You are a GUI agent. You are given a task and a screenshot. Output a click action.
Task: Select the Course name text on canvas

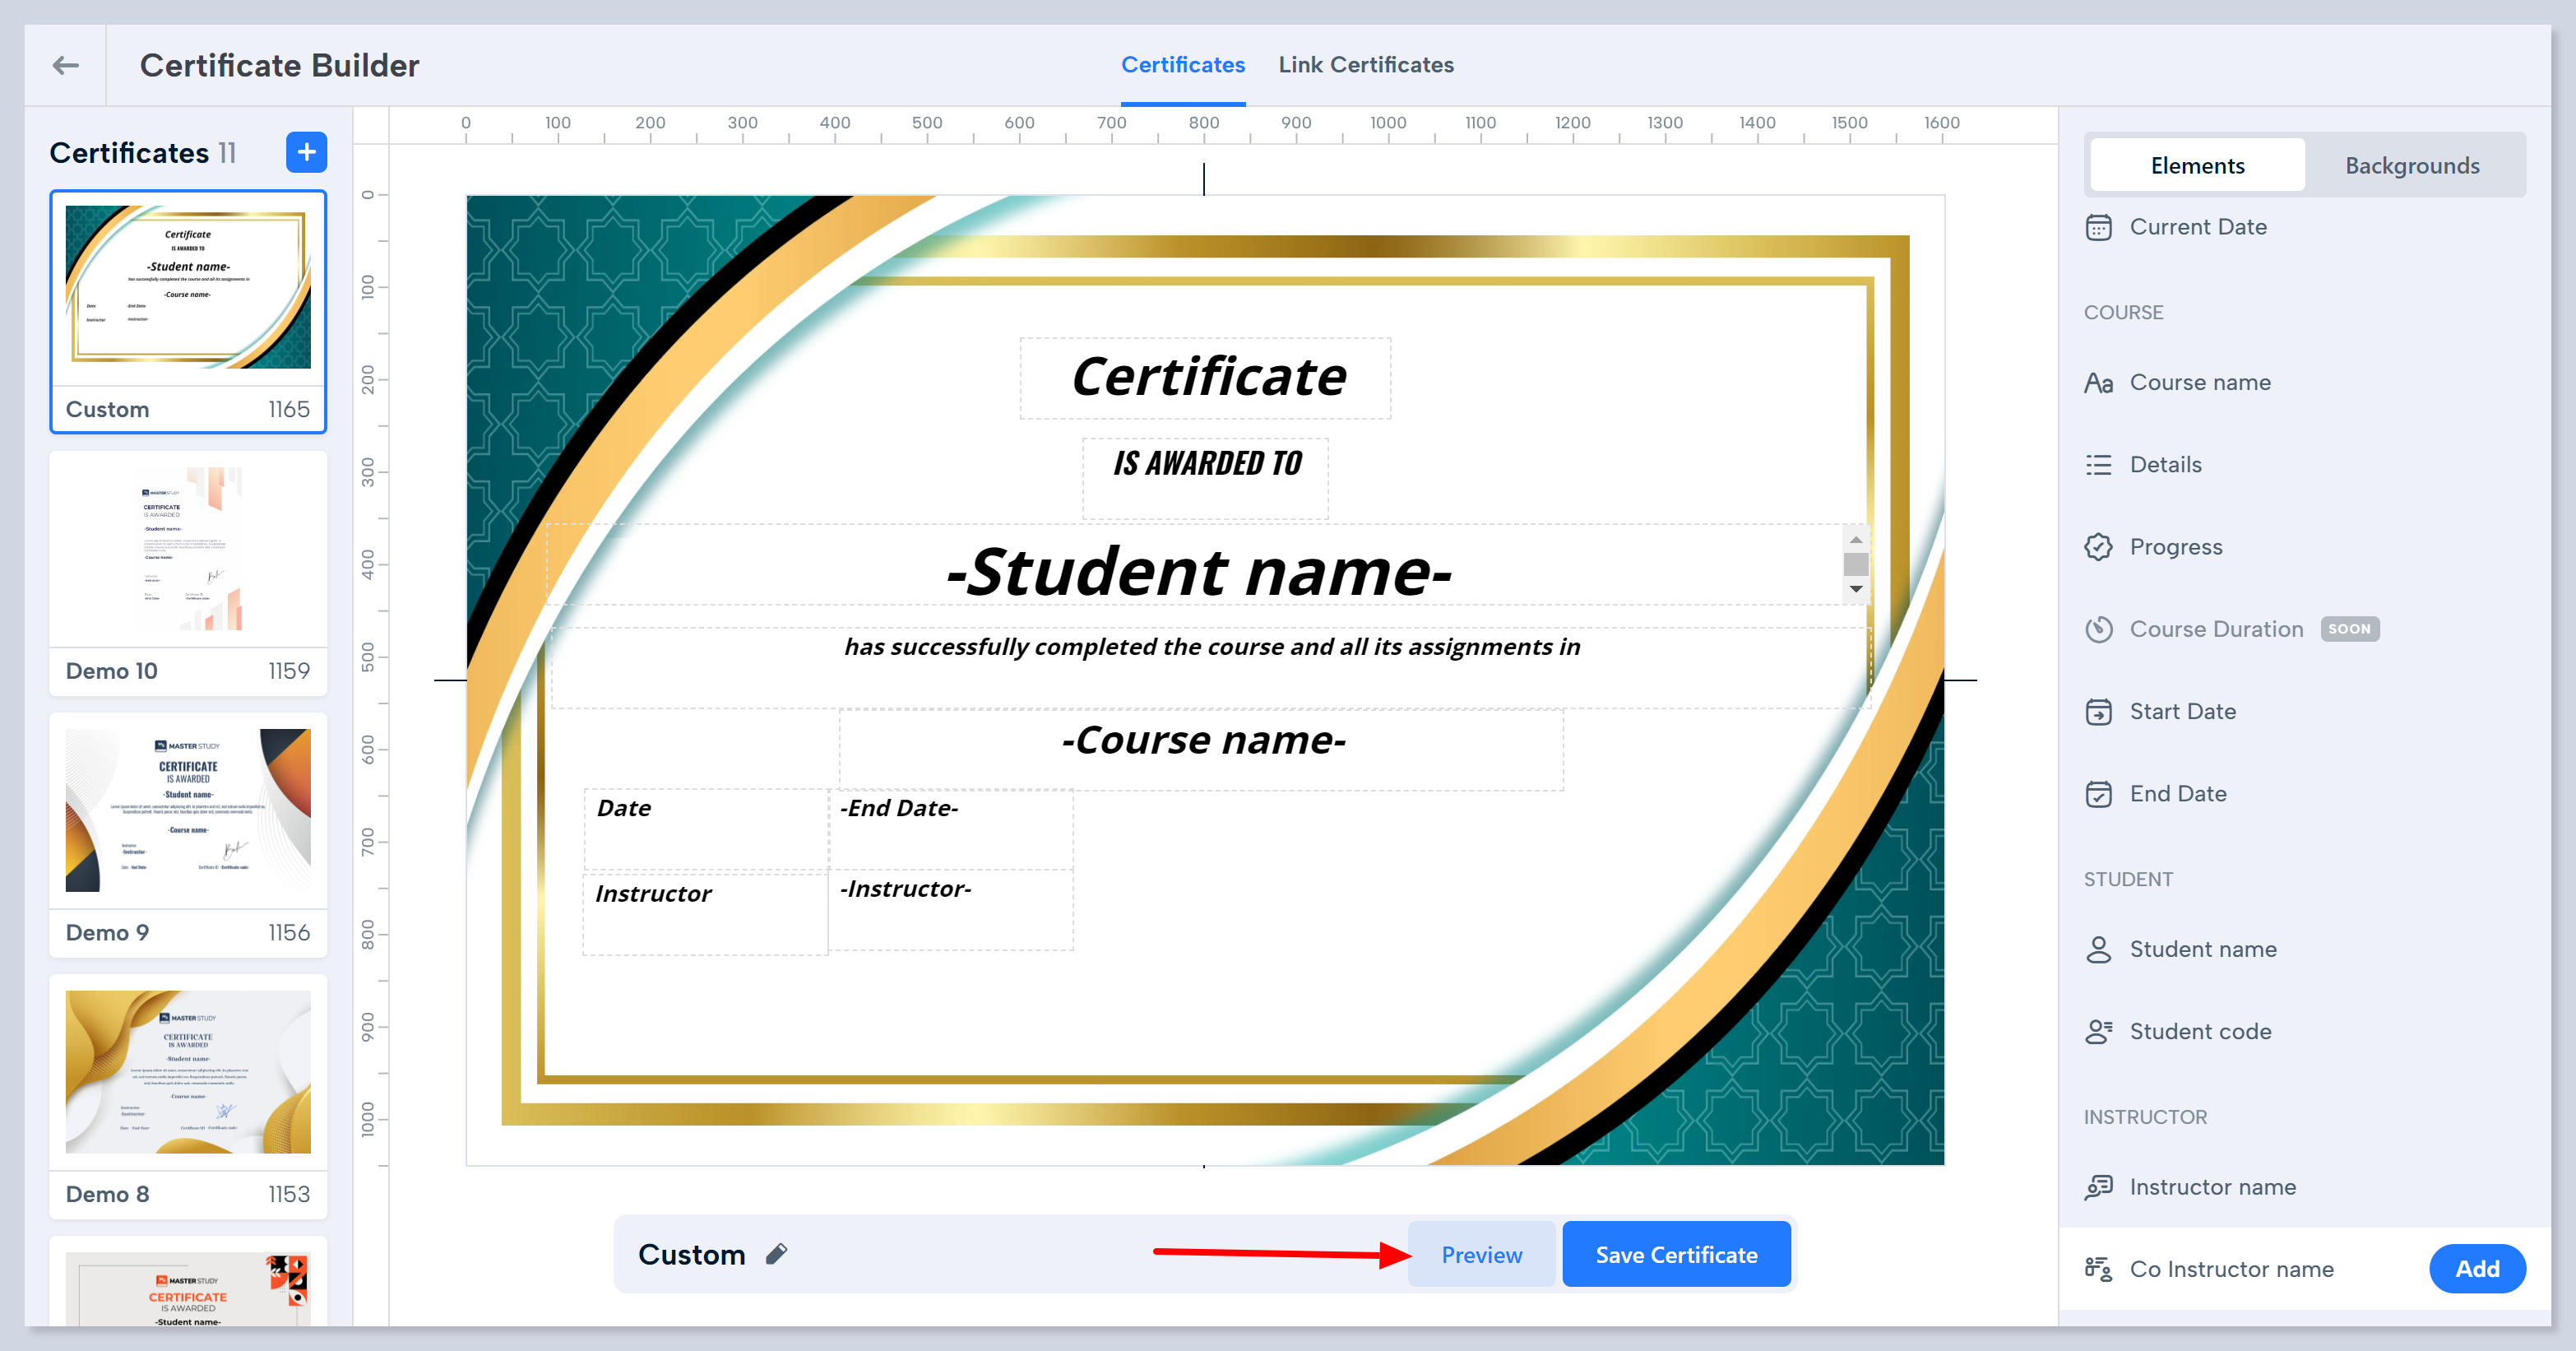(x=1203, y=741)
